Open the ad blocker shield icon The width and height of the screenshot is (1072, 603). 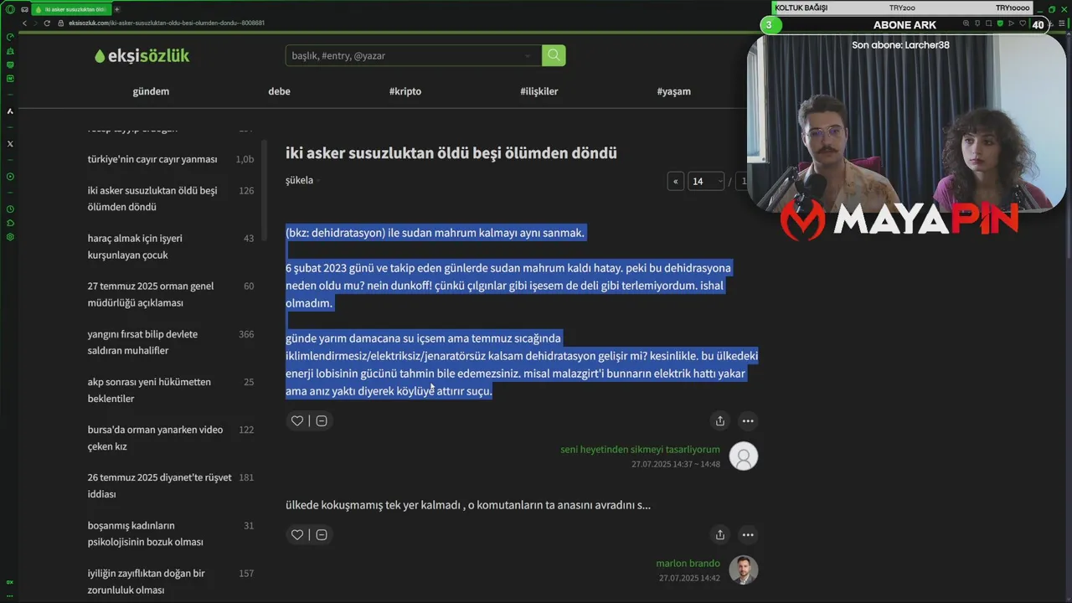click(x=999, y=23)
